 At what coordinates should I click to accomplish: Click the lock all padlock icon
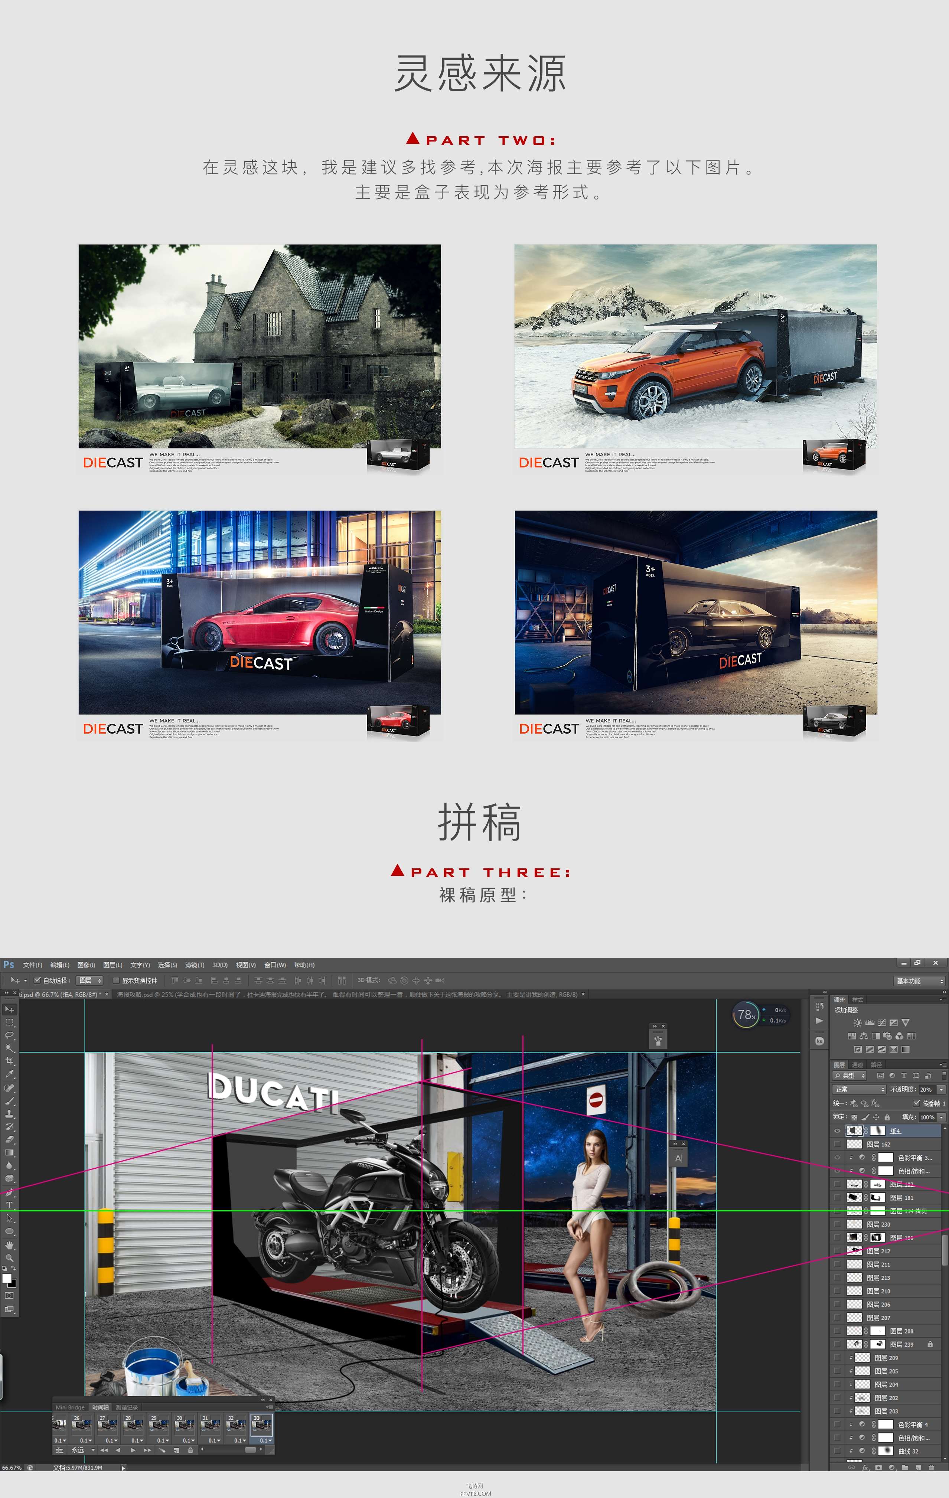(887, 1117)
